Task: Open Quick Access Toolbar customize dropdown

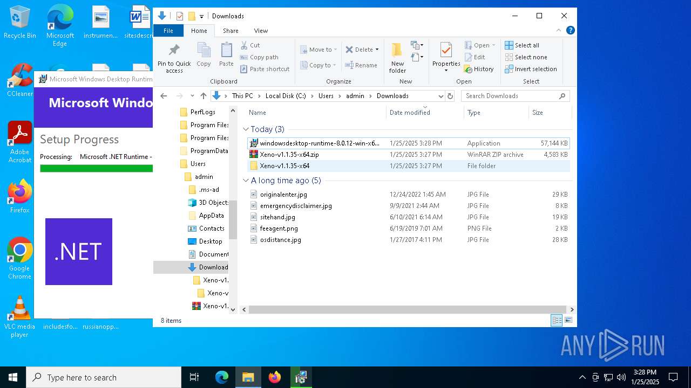Action: click(x=201, y=16)
